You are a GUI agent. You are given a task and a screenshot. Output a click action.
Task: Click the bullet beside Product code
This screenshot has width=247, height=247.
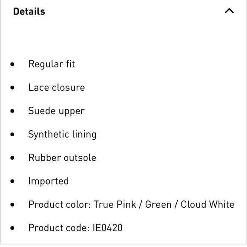(x=12, y=228)
